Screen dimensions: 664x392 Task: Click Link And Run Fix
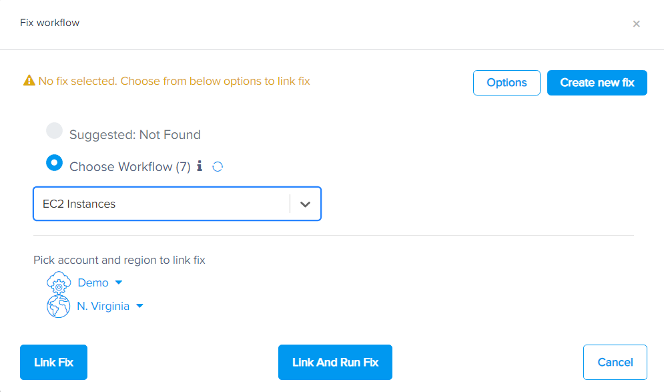coord(335,363)
